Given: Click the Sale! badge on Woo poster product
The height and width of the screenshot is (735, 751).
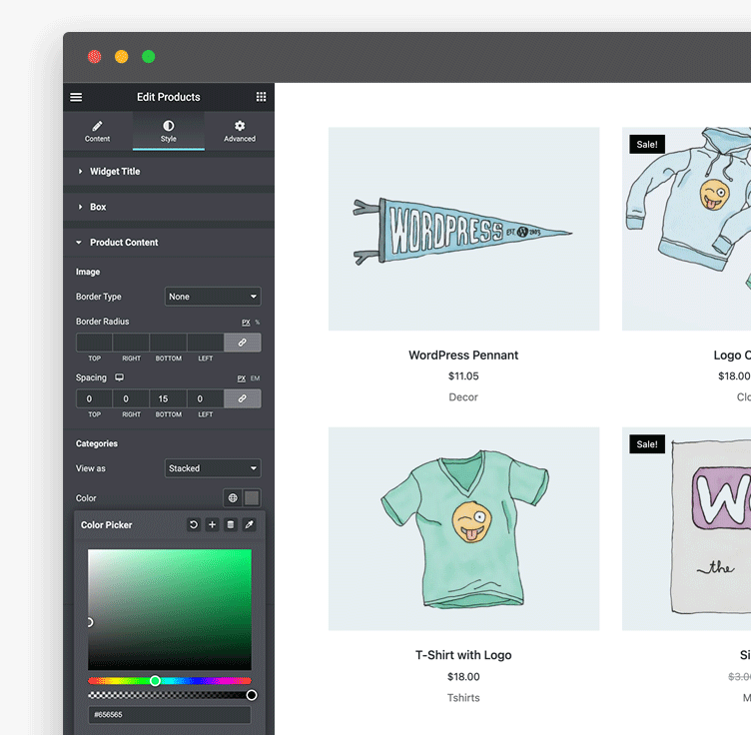Looking at the screenshot, I should tap(647, 443).
